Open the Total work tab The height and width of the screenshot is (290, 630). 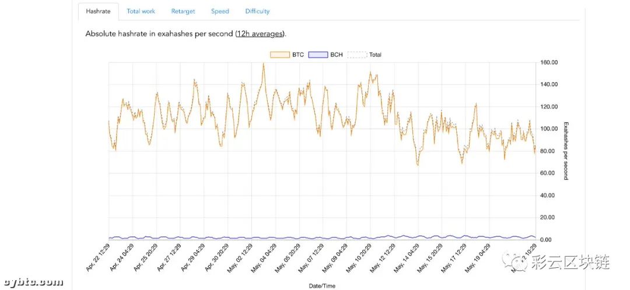pos(141,11)
